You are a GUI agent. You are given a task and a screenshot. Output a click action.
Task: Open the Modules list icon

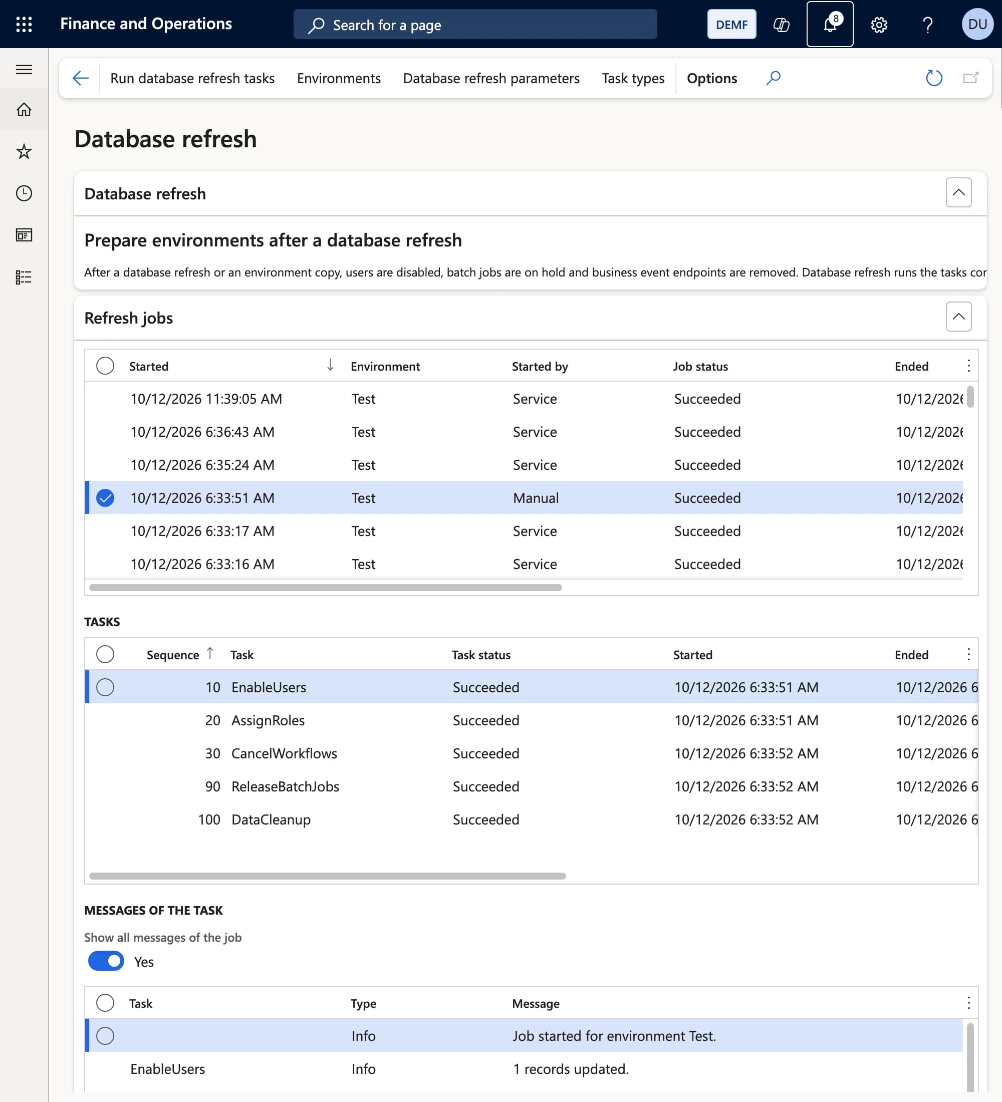click(x=24, y=277)
